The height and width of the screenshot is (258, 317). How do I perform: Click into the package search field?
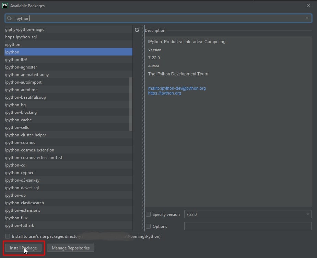click(x=158, y=19)
